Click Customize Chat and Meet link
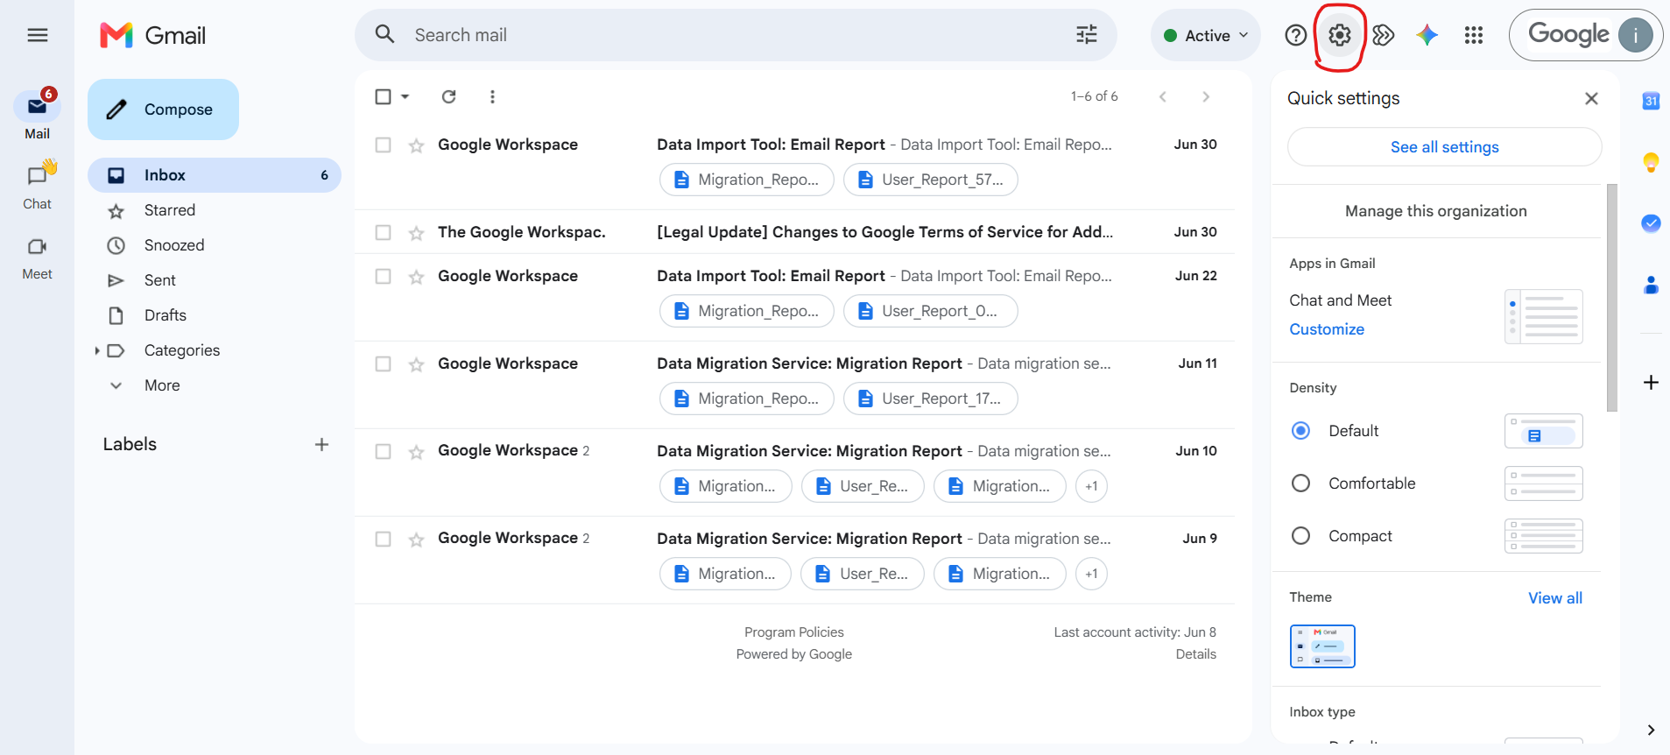Screen dimensions: 1670x755 [x=1327, y=329]
